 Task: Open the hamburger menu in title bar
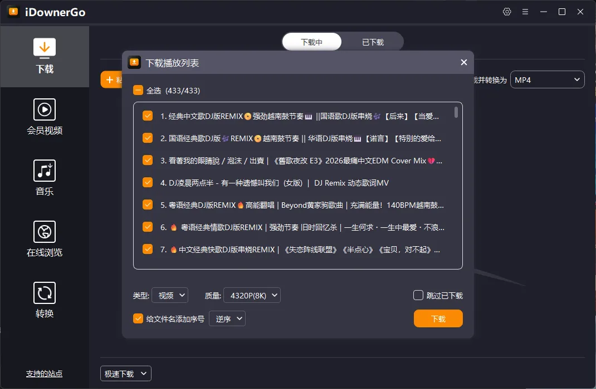[x=525, y=12]
